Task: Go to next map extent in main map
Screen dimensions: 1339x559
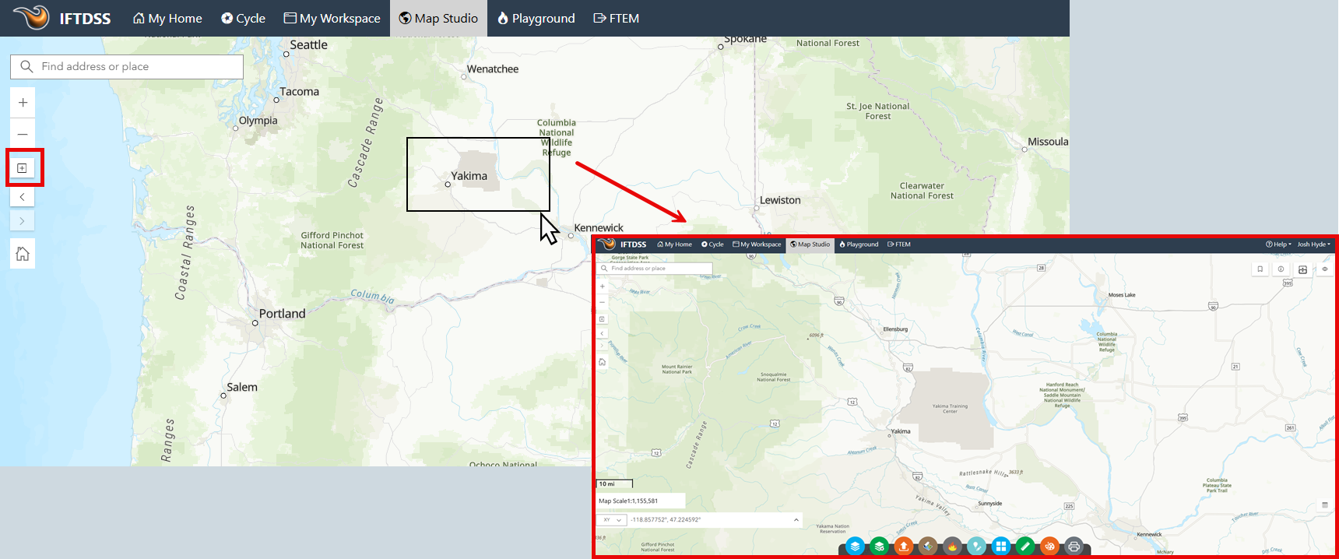Action: coord(23,221)
